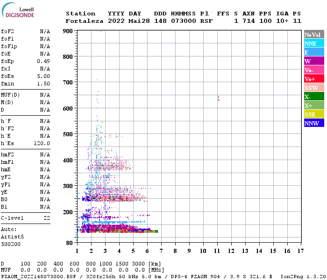Click the hmF1 parameter label

click(7, 162)
